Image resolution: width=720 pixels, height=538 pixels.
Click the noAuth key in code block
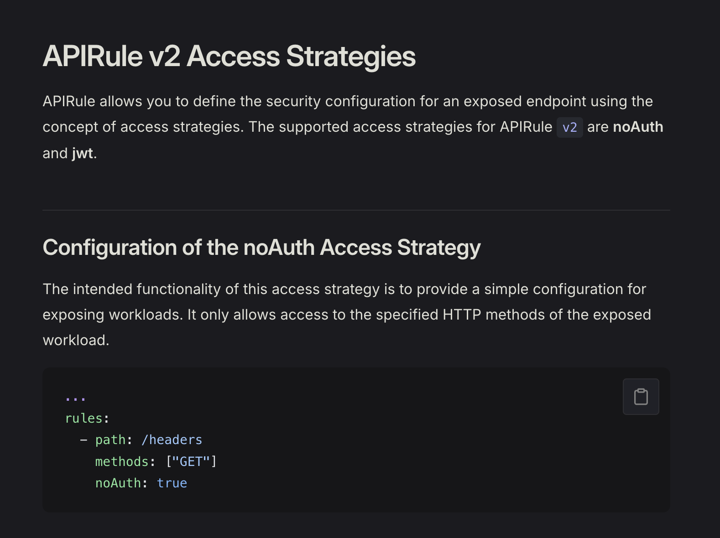(x=118, y=483)
